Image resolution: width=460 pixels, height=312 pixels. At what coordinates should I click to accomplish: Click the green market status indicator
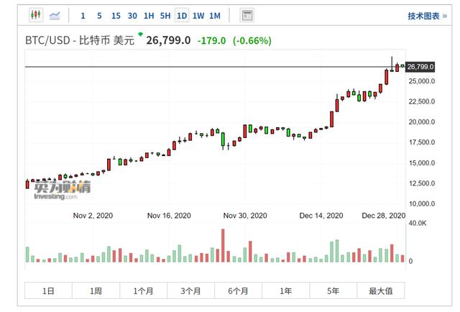coord(141,35)
